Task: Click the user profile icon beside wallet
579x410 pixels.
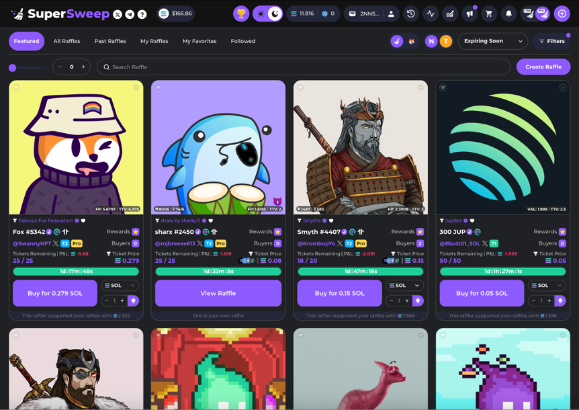Action: (391, 13)
